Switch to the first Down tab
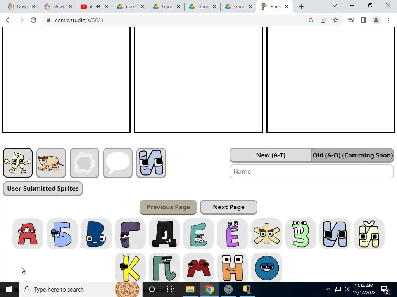The width and height of the screenshot is (397, 297). click(21, 7)
